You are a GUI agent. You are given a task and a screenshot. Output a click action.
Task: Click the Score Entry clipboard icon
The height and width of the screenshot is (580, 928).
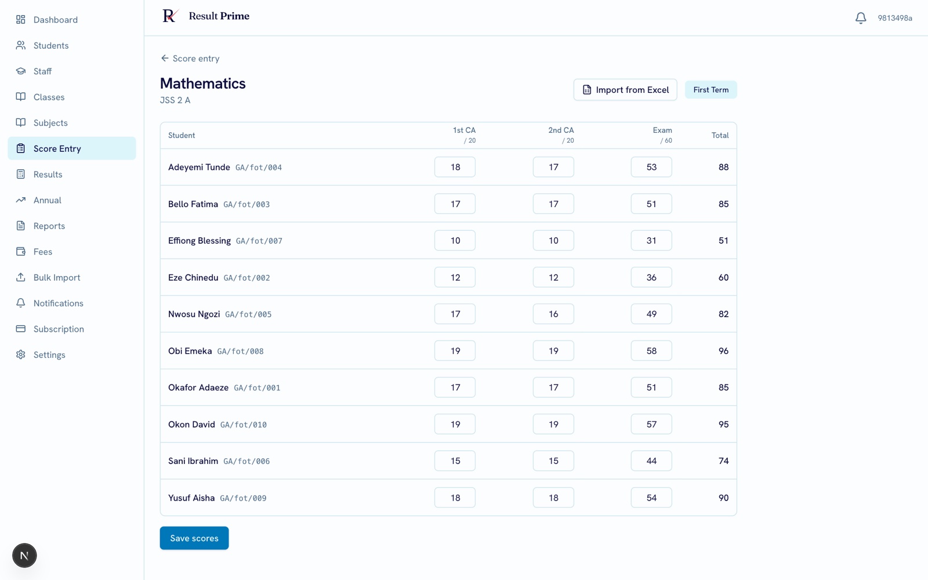21,148
